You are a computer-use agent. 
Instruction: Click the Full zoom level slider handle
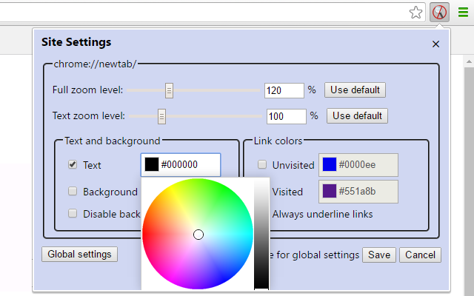point(169,90)
